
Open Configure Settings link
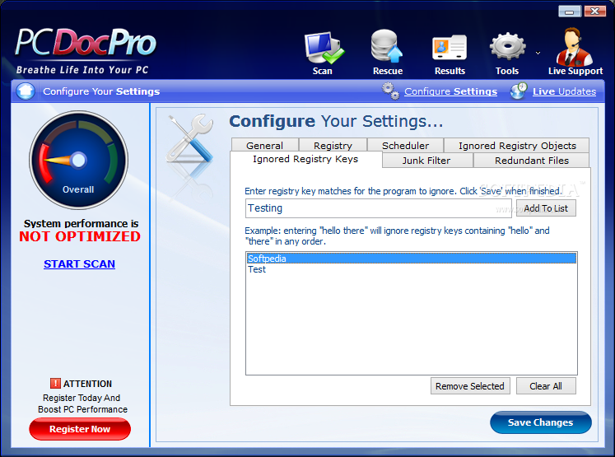click(x=450, y=91)
